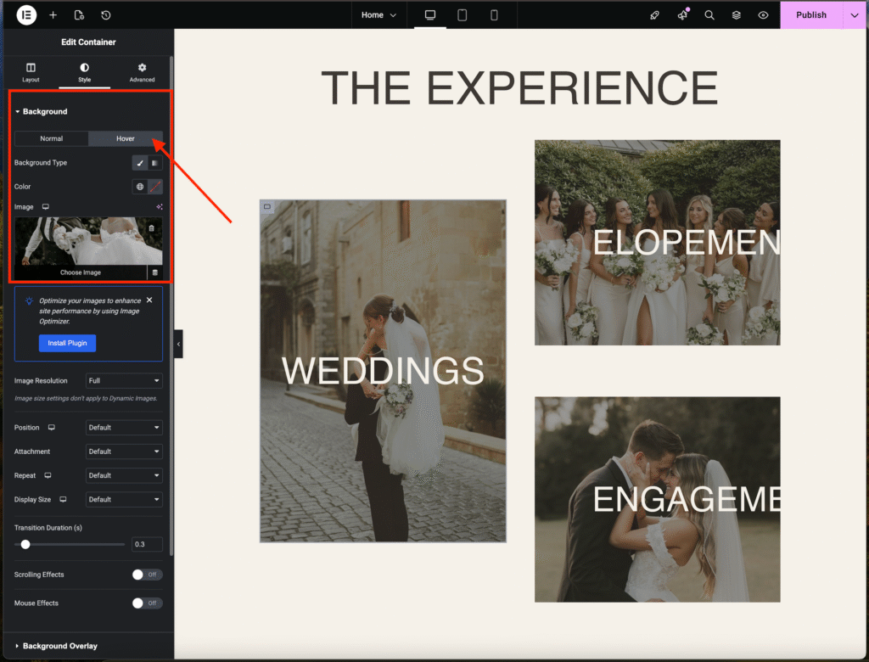The width and height of the screenshot is (869, 662).
Task: Open the History panel icon
Action: click(x=105, y=15)
